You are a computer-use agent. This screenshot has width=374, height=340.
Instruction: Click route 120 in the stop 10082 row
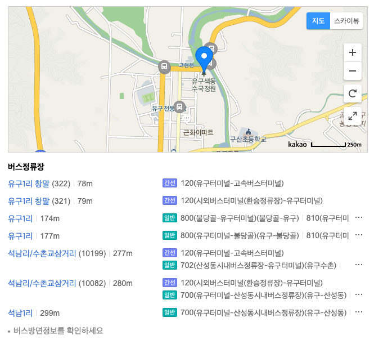(251, 283)
